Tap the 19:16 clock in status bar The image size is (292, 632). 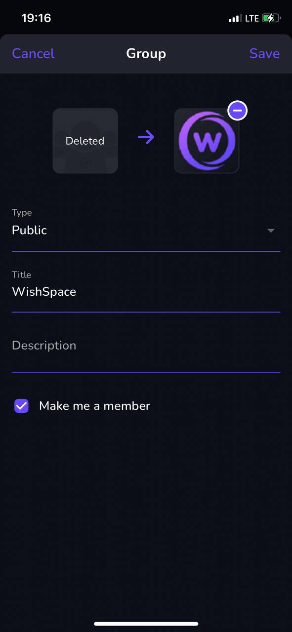click(36, 18)
